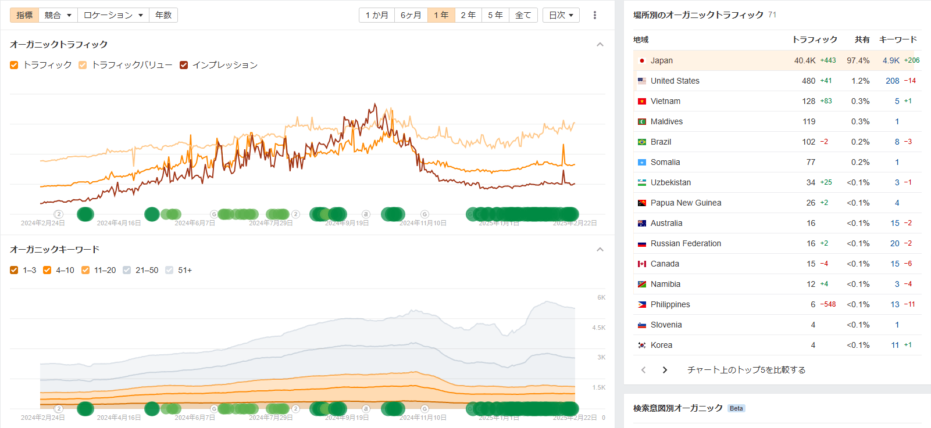Go to previous page of locations table
The image size is (931, 428).
[x=643, y=370]
